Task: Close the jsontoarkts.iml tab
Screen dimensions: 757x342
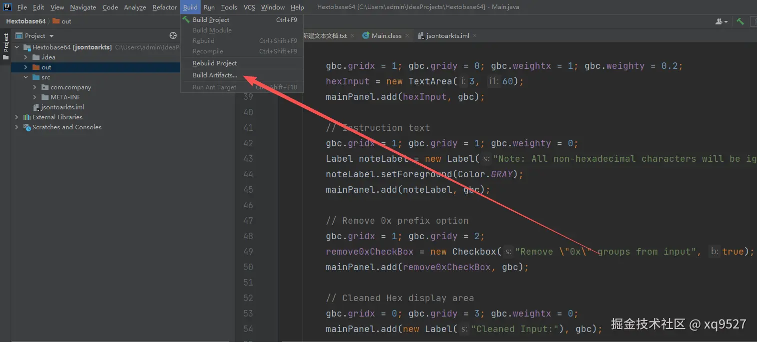Action: click(474, 36)
